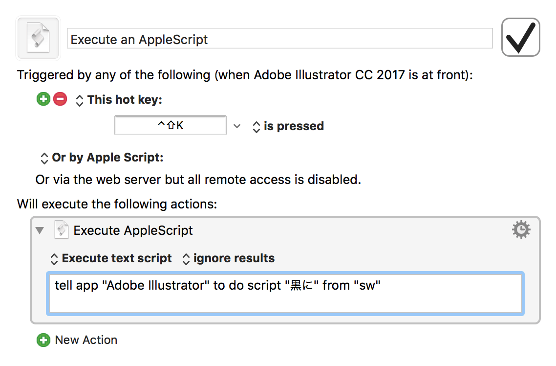Click the hot key field showing ⌃⇧K
This screenshot has width=556, height=366.
pyautogui.click(x=170, y=125)
